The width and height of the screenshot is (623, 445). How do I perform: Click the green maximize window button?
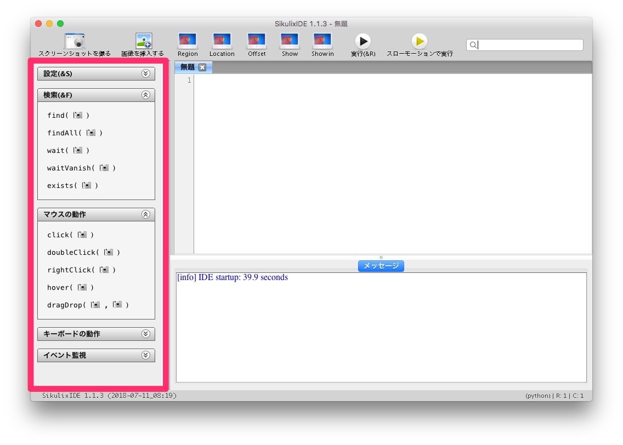[60, 24]
